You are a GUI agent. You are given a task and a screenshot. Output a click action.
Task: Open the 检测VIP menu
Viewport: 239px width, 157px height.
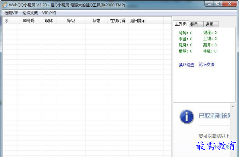11,13
